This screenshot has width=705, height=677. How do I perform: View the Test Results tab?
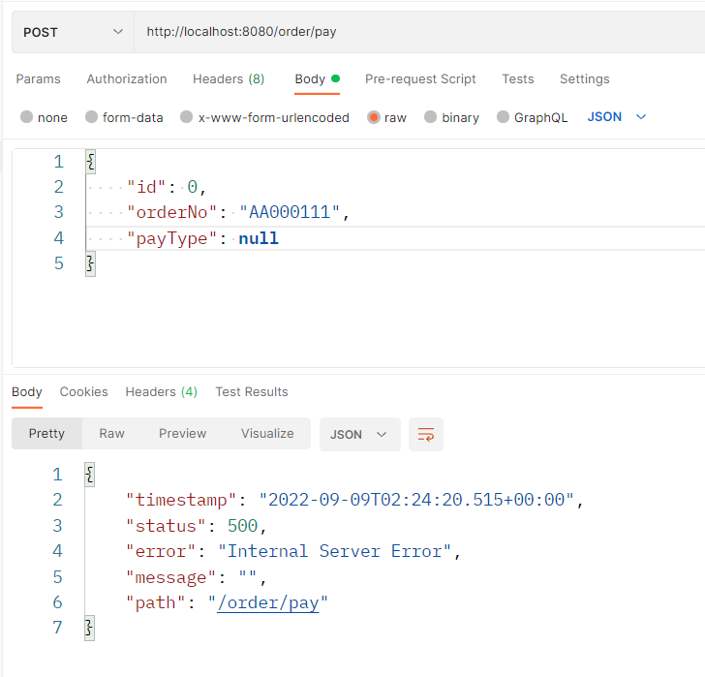click(x=252, y=392)
